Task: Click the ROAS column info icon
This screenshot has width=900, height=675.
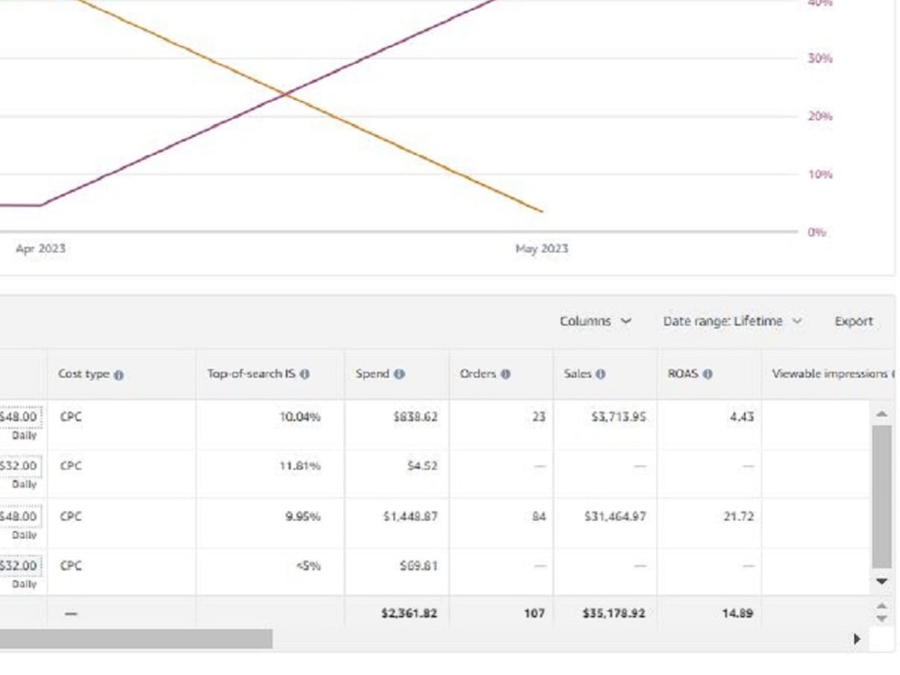Action: click(x=707, y=374)
